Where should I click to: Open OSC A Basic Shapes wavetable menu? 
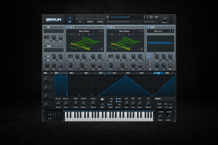85,31
